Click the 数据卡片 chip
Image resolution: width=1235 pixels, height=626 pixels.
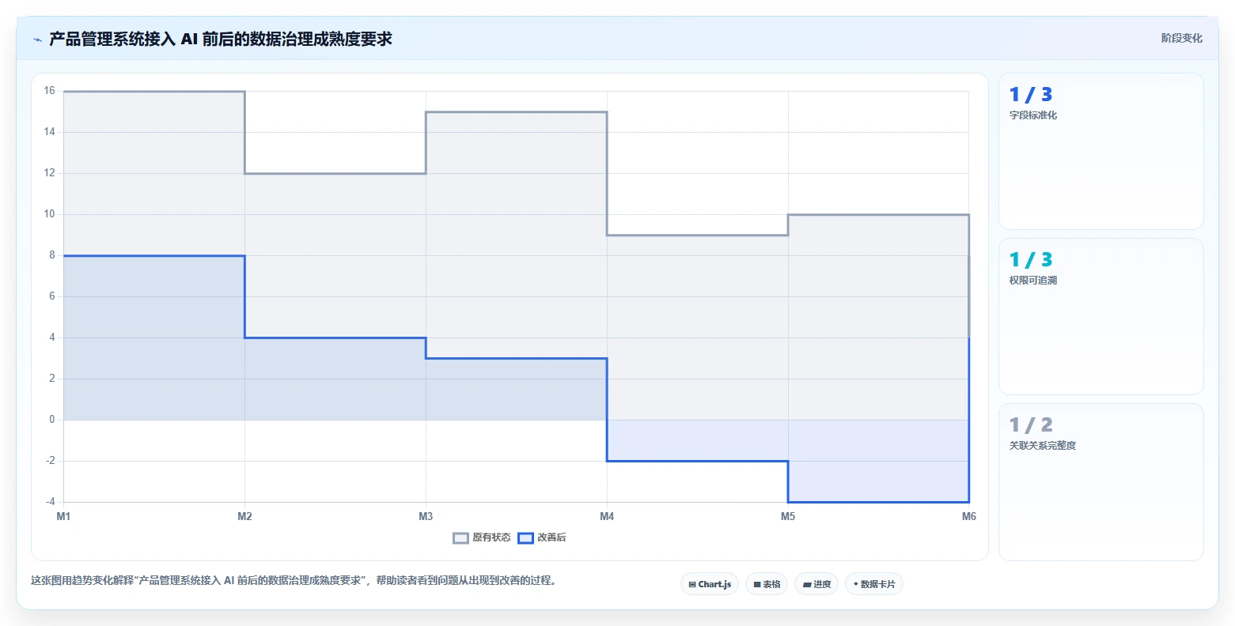pos(874,584)
